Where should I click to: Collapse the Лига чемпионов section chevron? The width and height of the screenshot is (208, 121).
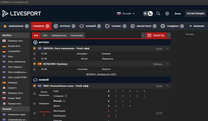168,48
